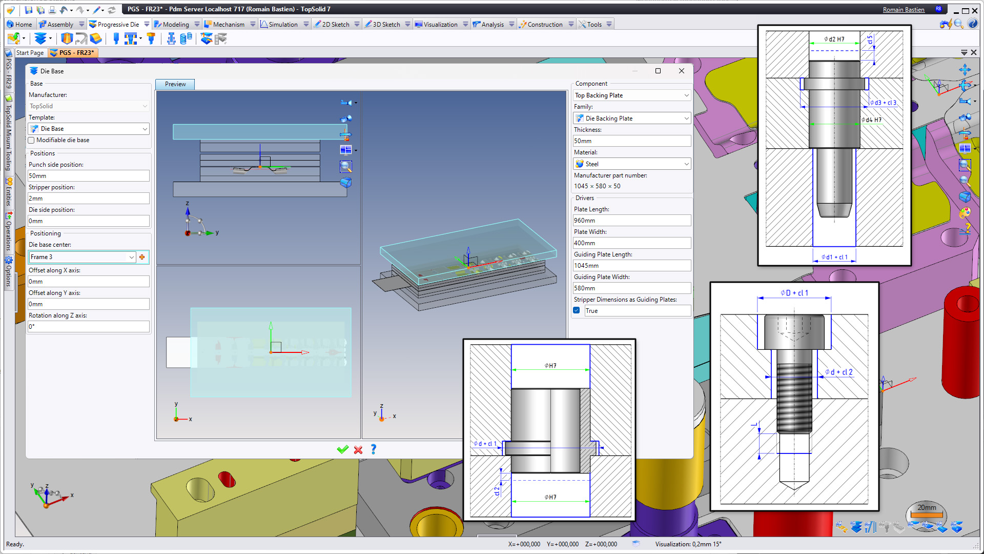Open the Steel material dropdown
The height and width of the screenshot is (554, 984).
coord(686,164)
